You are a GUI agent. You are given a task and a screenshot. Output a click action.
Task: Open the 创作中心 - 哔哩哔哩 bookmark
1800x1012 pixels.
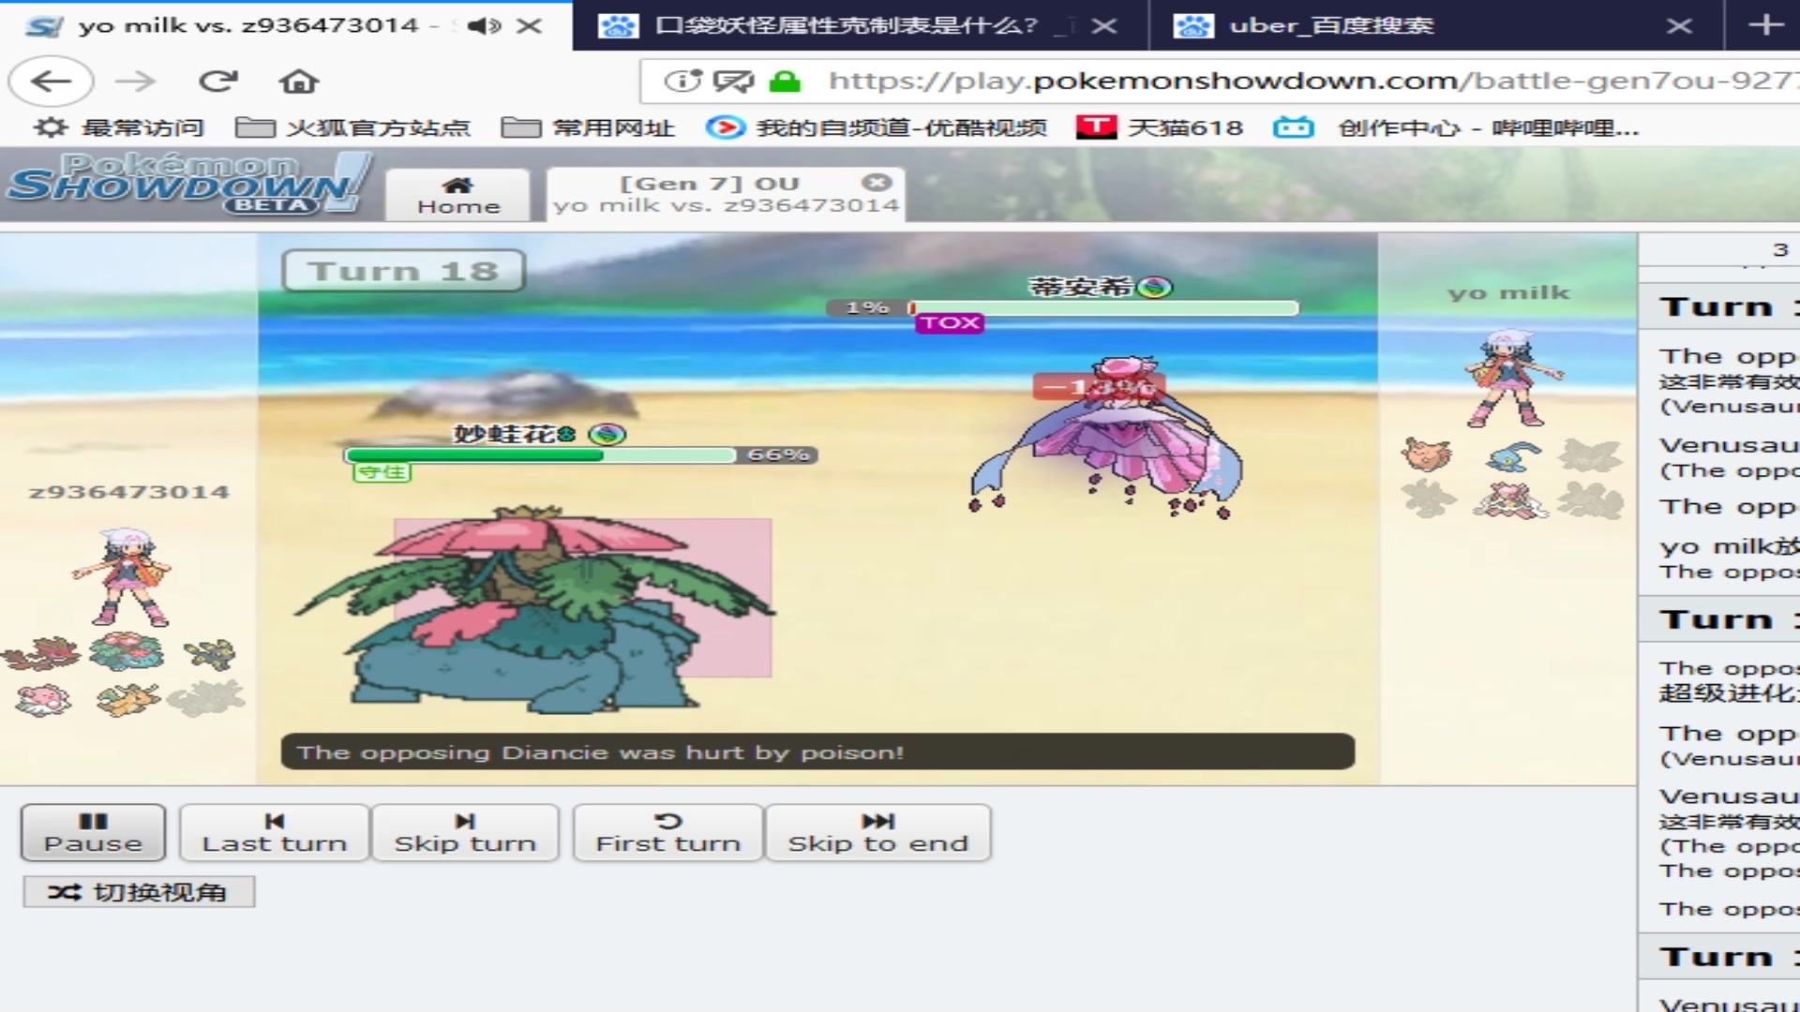(1456, 127)
